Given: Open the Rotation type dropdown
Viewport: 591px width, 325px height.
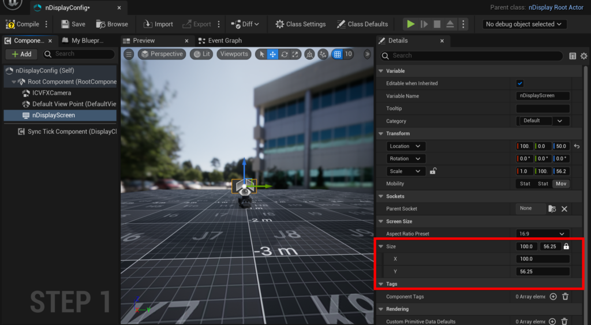Looking at the screenshot, I should coord(406,159).
